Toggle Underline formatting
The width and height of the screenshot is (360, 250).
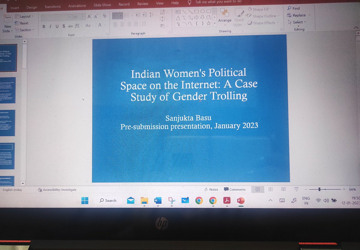coord(57,26)
